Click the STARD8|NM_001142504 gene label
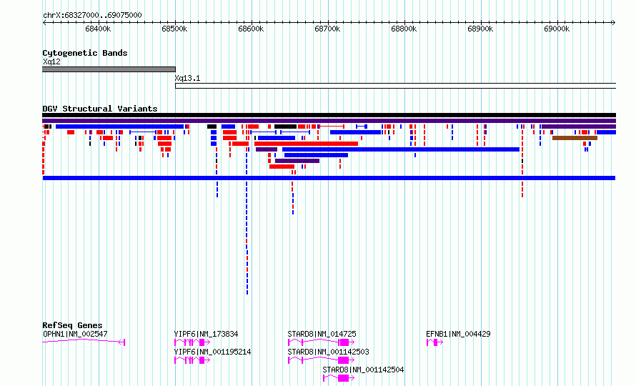Screen dimensions: 636x386 363,370
